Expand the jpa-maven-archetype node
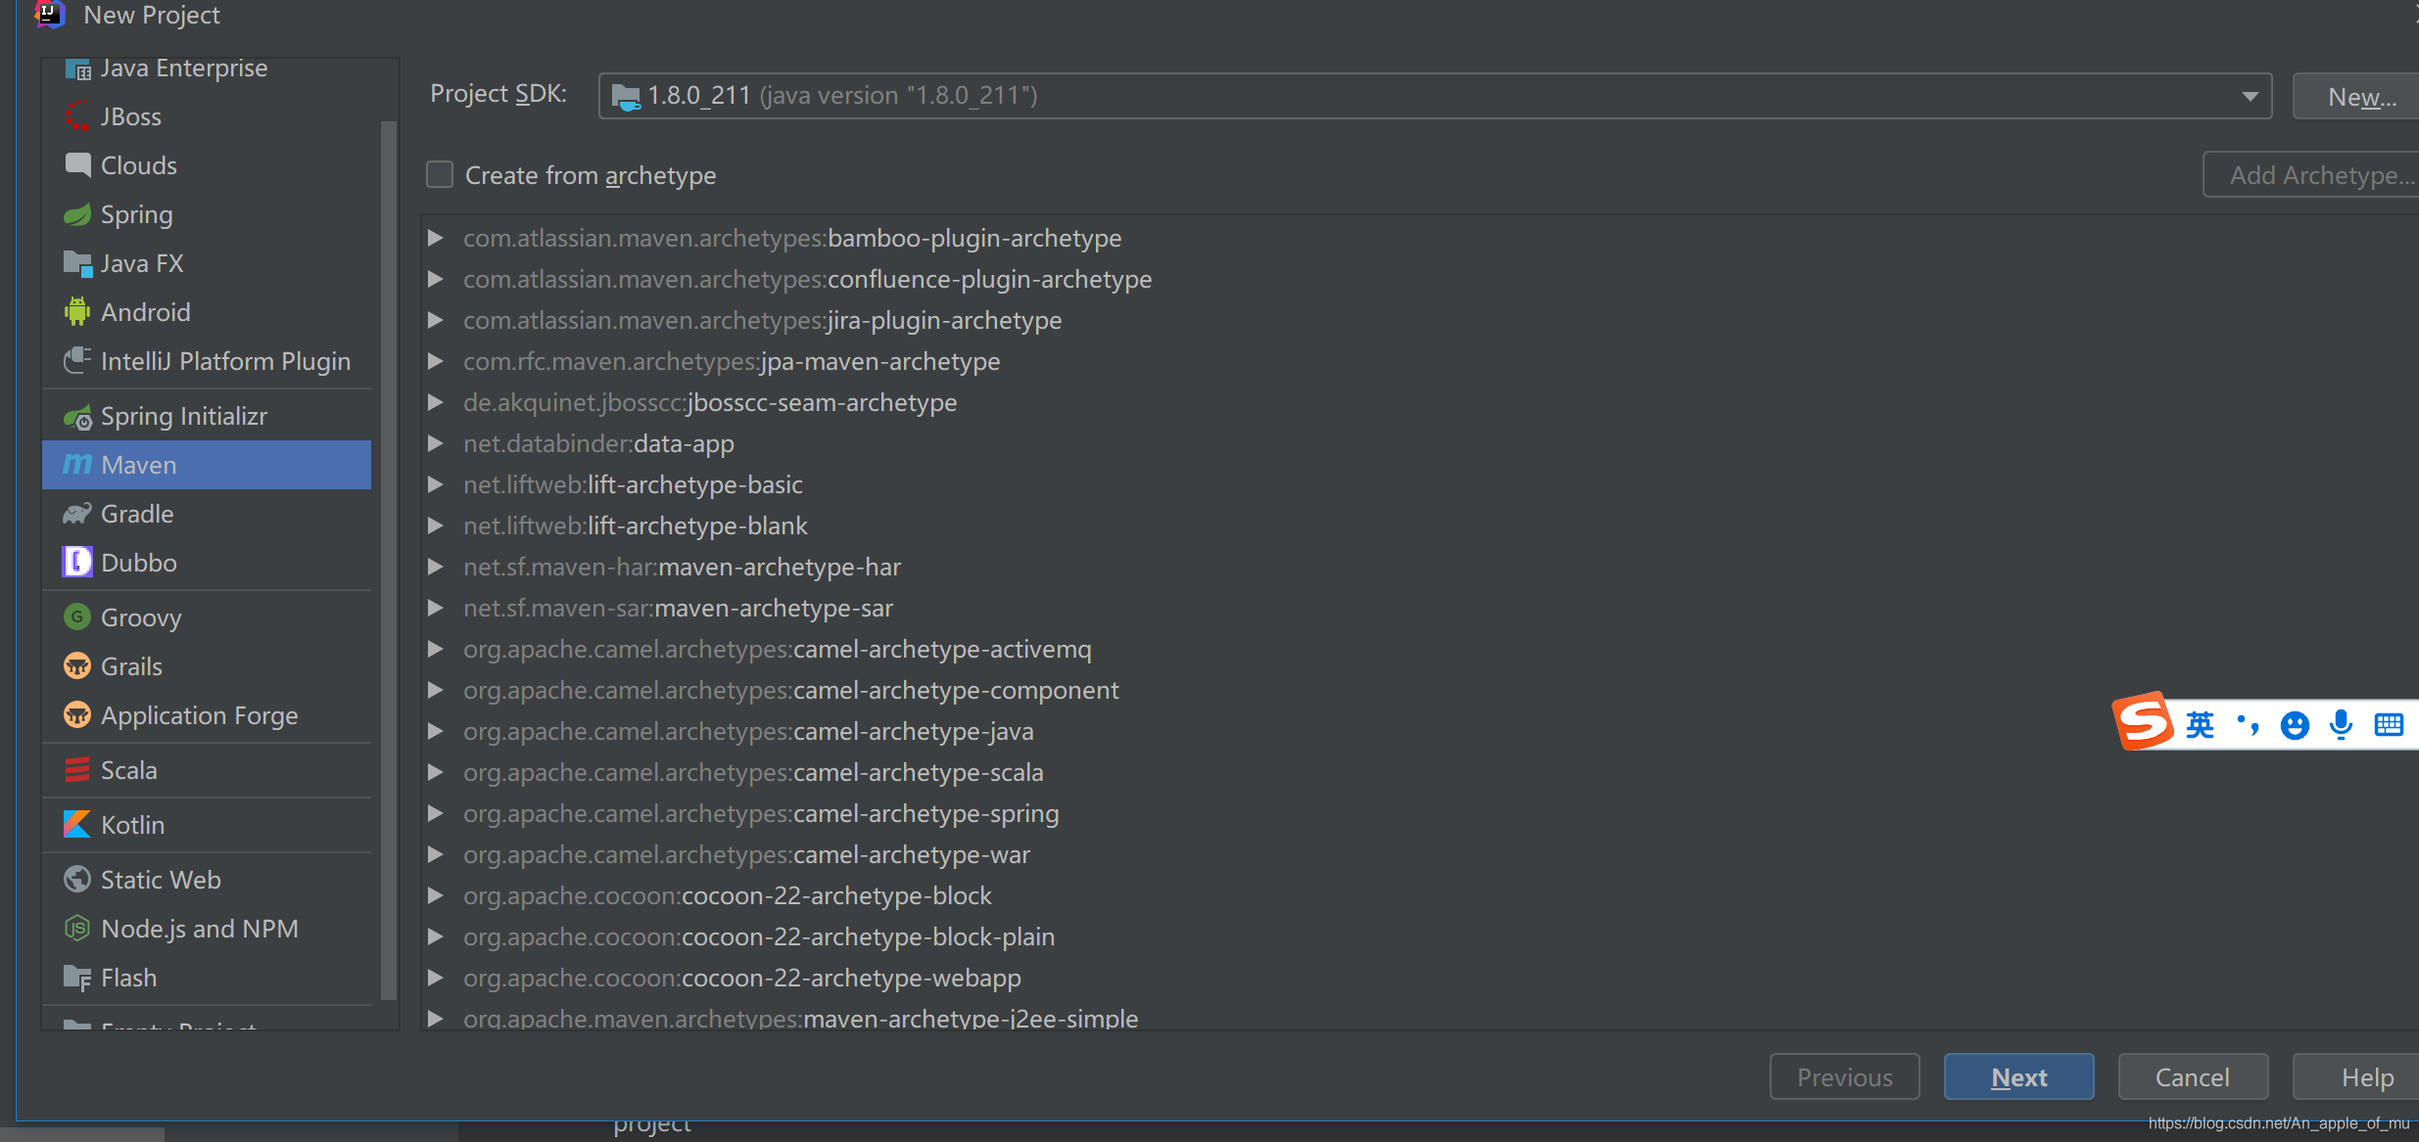The width and height of the screenshot is (2419, 1142). [436, 361]
